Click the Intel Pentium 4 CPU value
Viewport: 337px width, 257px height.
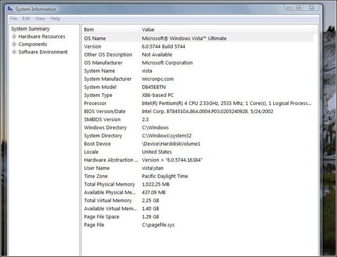tap(226, 103)
